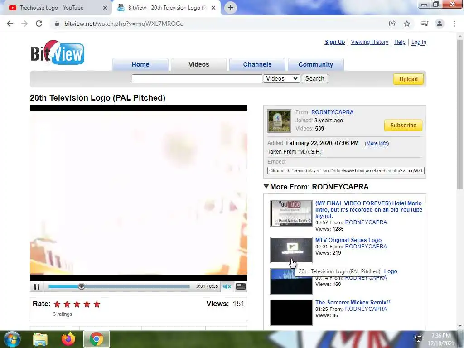
Task: Open The Sorcerer Mickey Remix!!! title link
Action: click(353, 302)
